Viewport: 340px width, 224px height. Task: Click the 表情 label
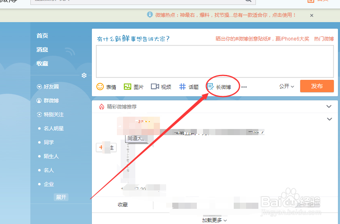pyautogui.click(x=111, y=87)
